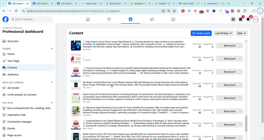Open Ad Center in the sidebar

(28, 88)
